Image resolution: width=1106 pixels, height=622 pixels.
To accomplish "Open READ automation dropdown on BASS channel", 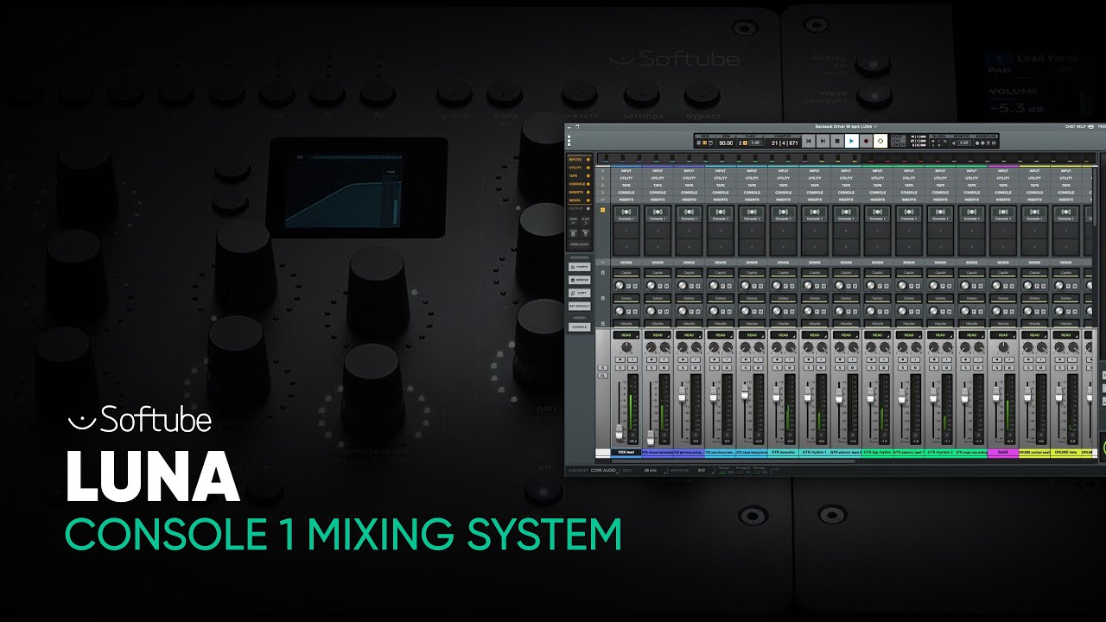I will tap(1003, 335).
